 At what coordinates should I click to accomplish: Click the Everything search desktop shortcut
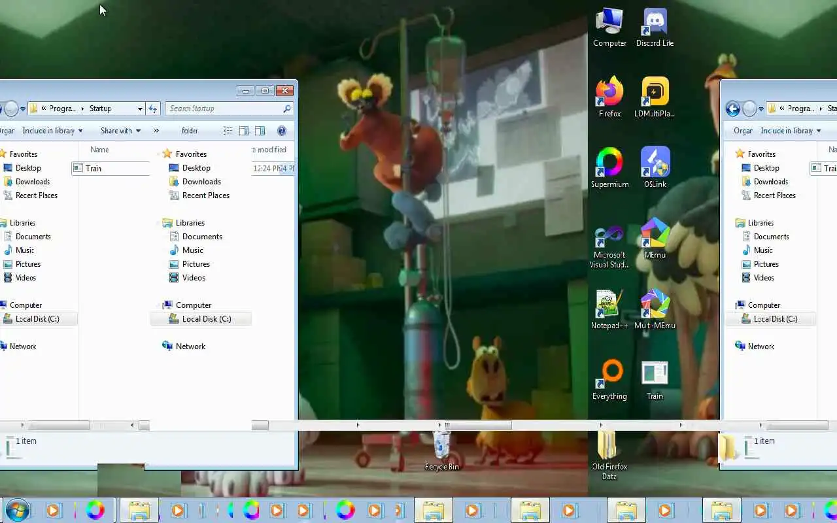tap(609, 380)
